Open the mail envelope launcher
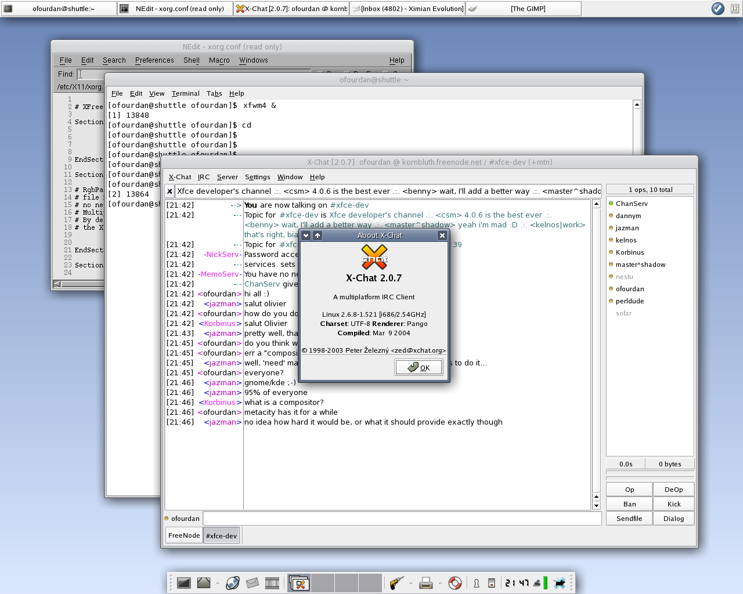The height and width of the screenshot is (594, 743). tap(252, 583)
